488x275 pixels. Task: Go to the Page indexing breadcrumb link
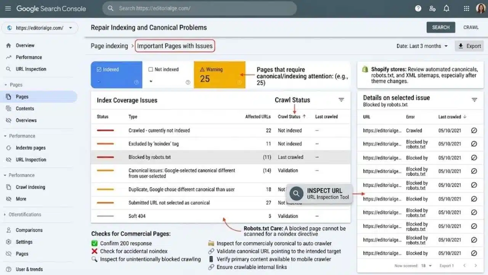click(109, 46)
